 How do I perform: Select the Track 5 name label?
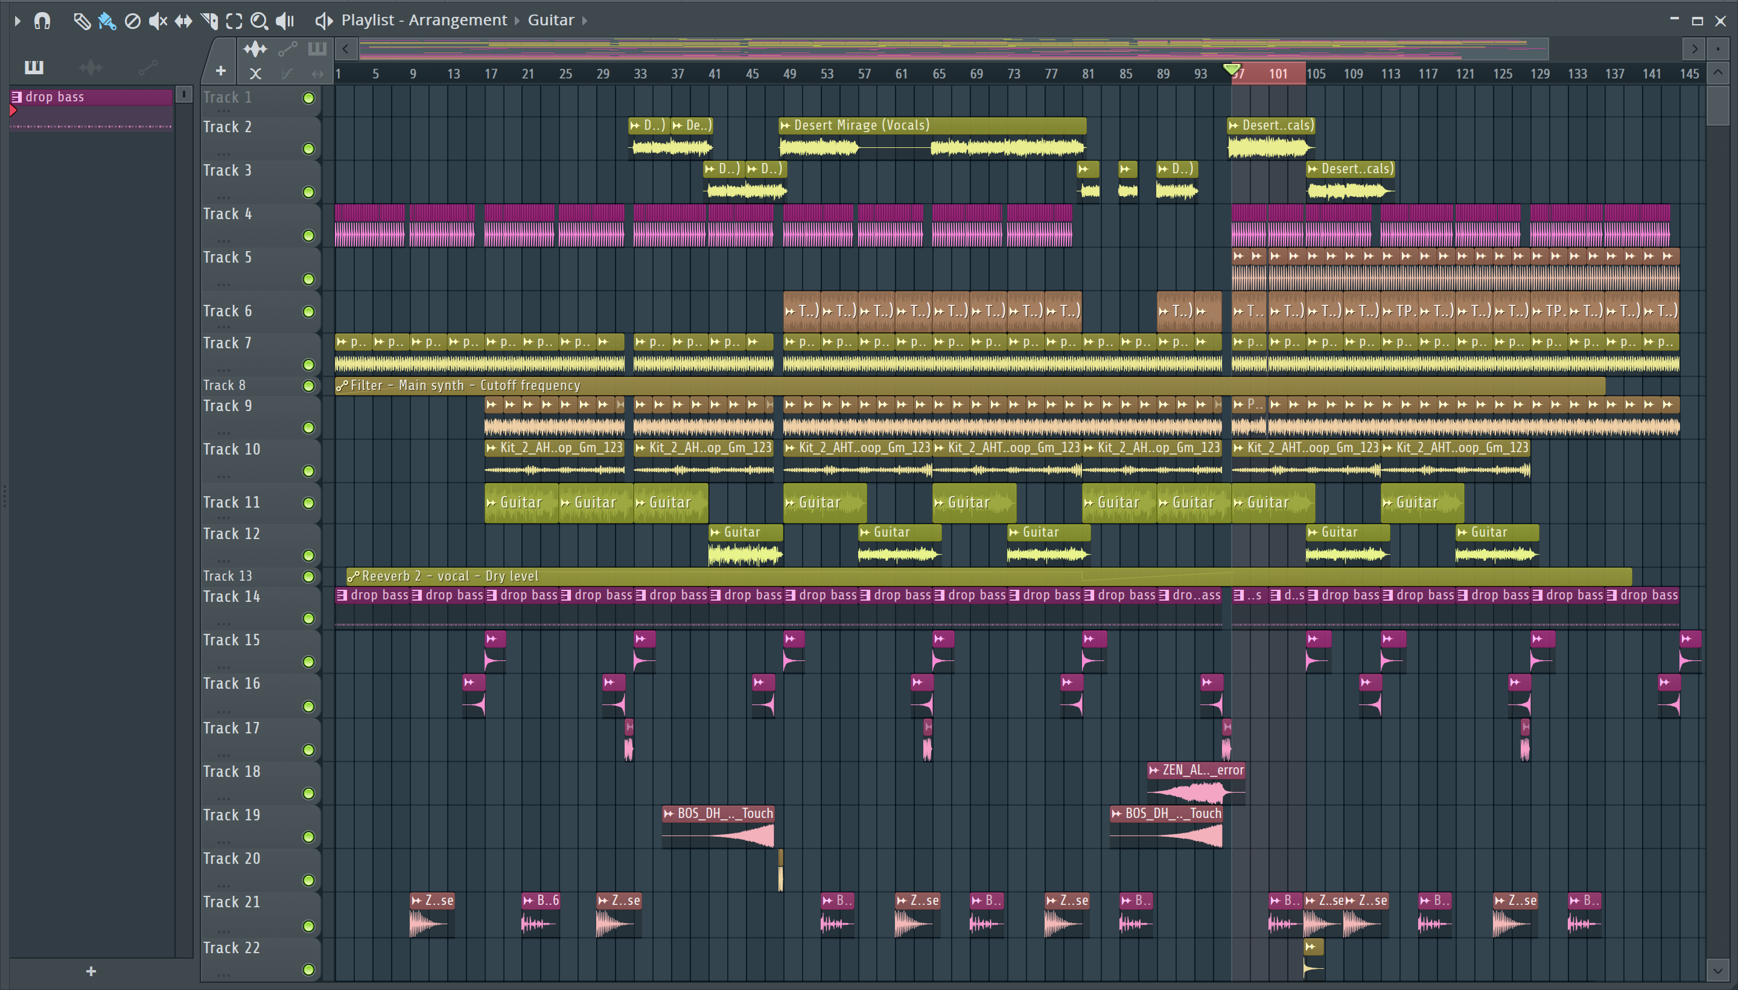(227, 257)
